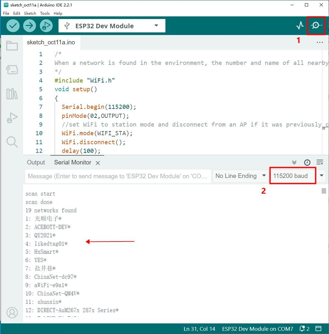Open the Edit menu
Screen dimensions: 329x334
coord(17,13)
